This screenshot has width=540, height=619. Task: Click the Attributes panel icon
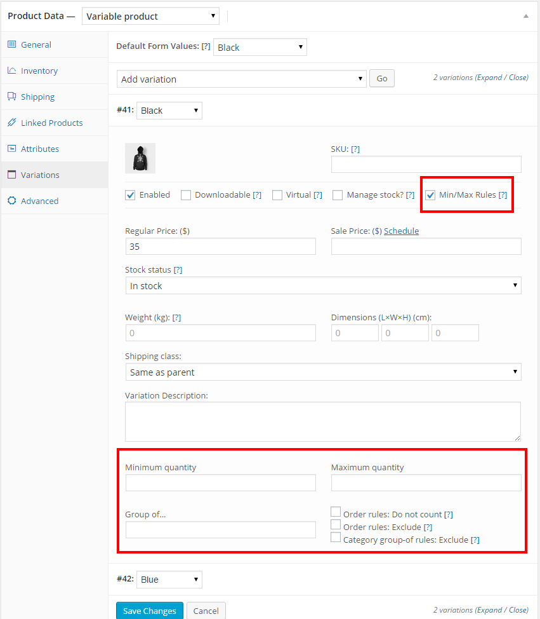coord(12,149)
